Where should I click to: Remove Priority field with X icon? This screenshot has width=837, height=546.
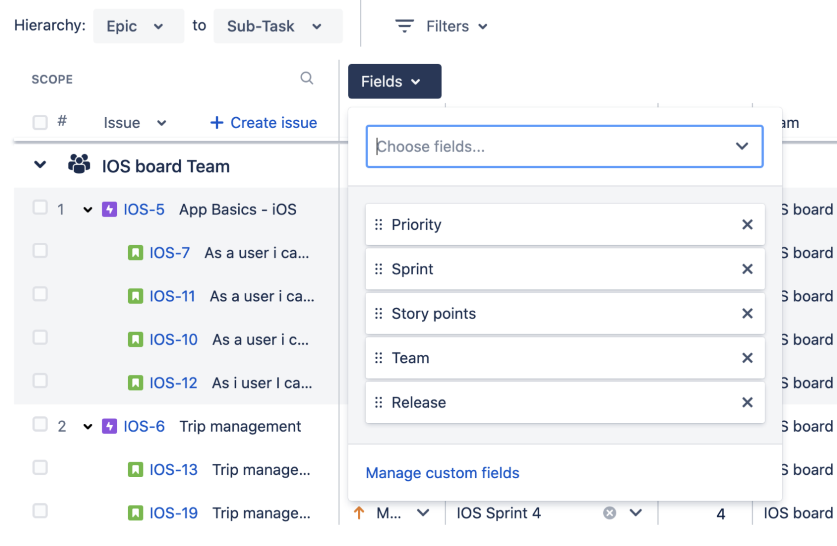point(747,224)
